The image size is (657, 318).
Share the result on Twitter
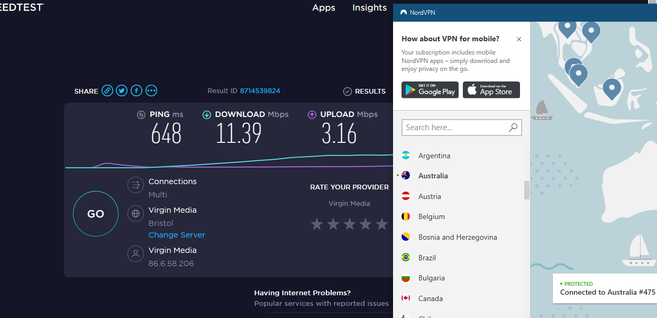122,91
